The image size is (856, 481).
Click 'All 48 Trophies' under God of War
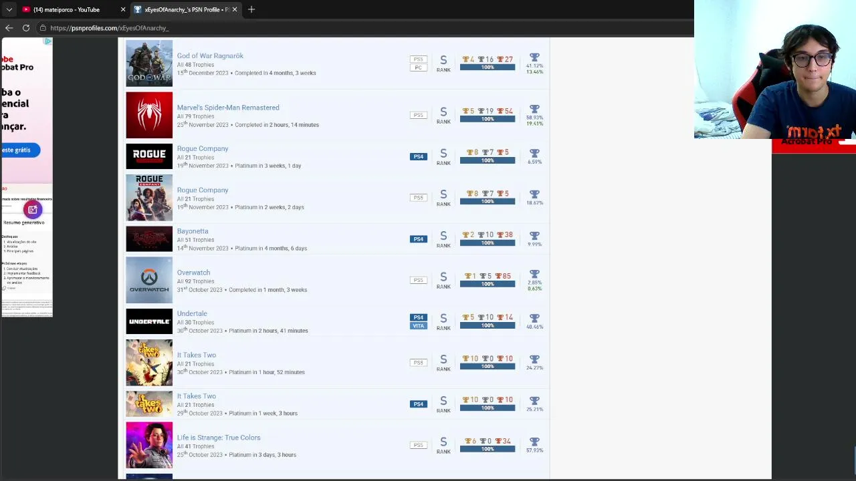click(x=195, y=65)
